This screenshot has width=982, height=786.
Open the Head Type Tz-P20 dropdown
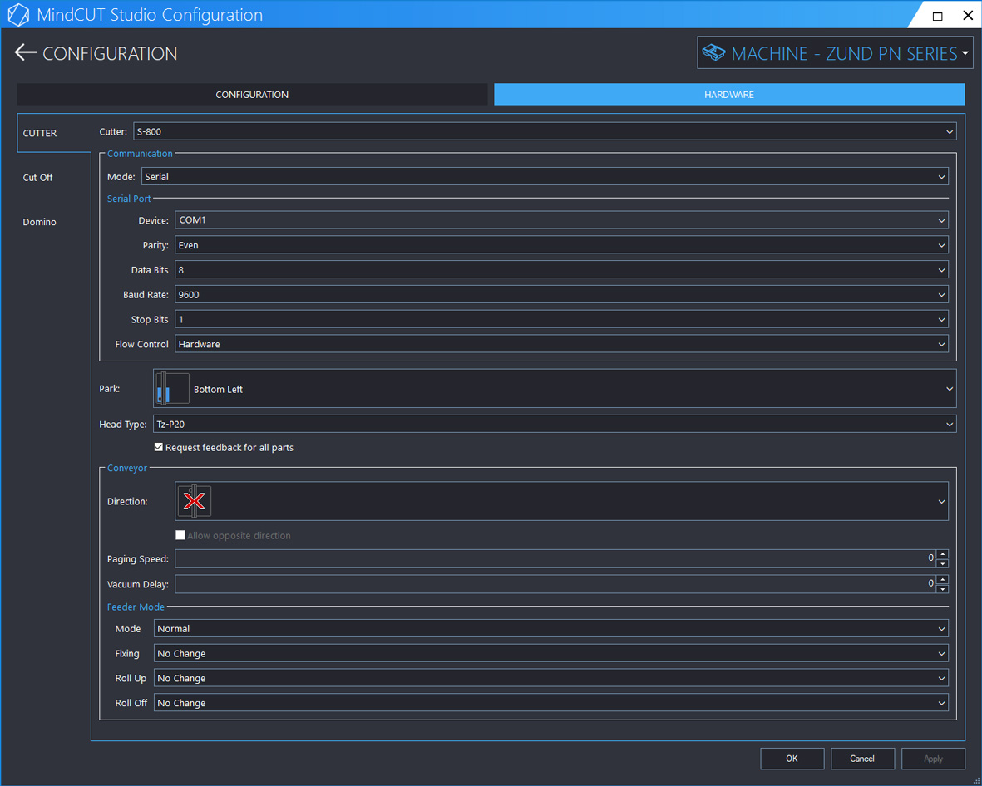tap(555, 424)
